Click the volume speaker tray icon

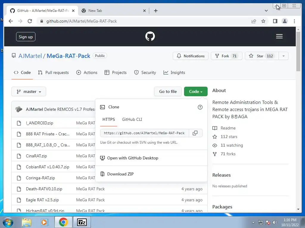pyautogui.click(x=275, y=222)
